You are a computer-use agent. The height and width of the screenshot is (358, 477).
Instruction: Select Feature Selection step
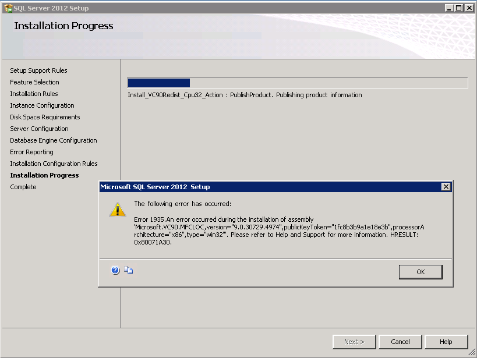click(35, 82)
